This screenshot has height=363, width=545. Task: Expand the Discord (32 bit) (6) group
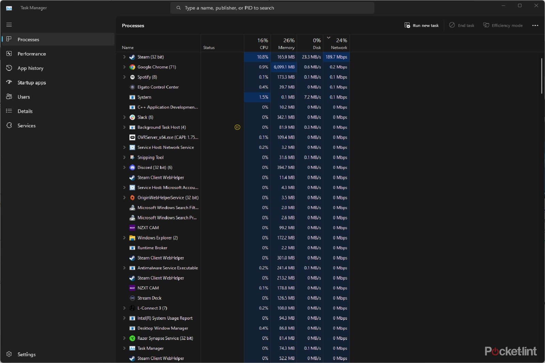point(124,168)
